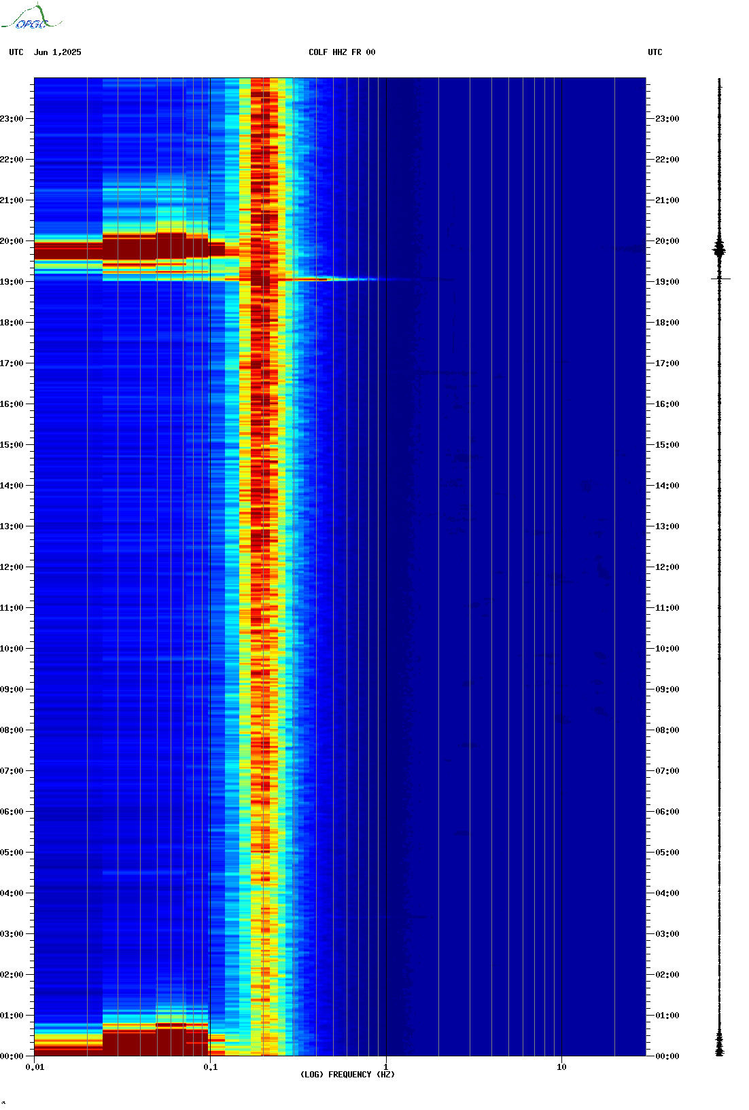Select the 'Jun 1,2025' date label
Viewport: 749px width, 1110px height.
[58, 52]
